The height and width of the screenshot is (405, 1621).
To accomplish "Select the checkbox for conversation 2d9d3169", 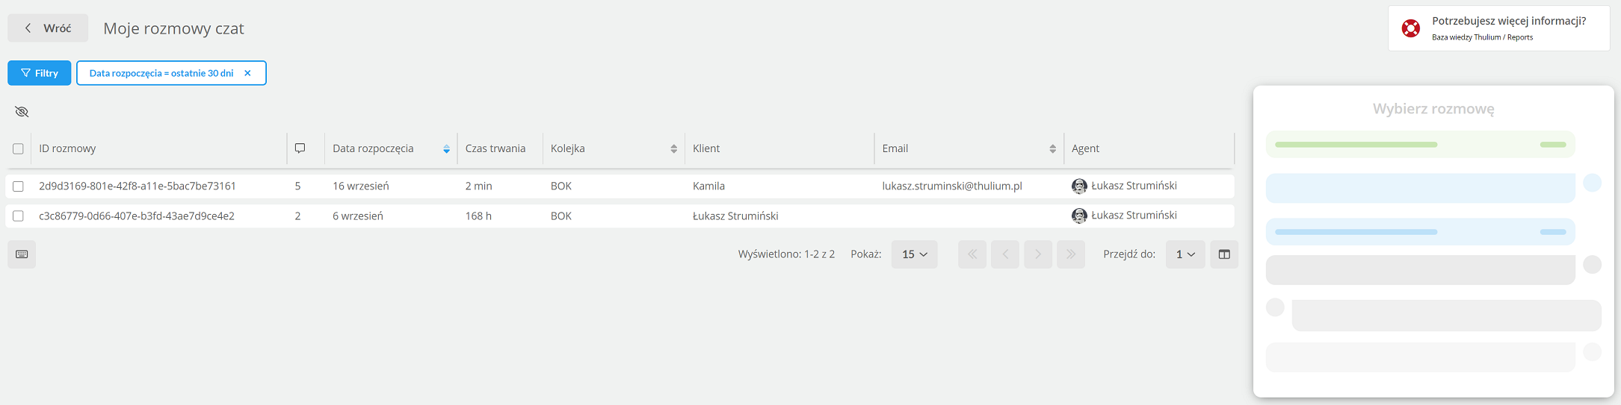I will (x=18, y=186).
